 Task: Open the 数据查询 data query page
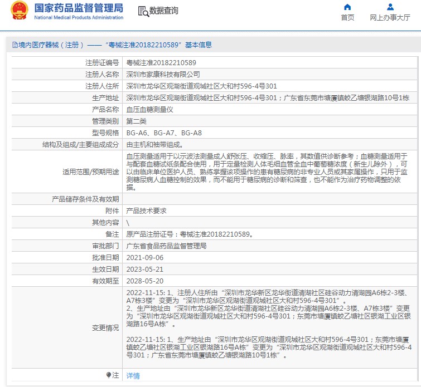(163, 11)
